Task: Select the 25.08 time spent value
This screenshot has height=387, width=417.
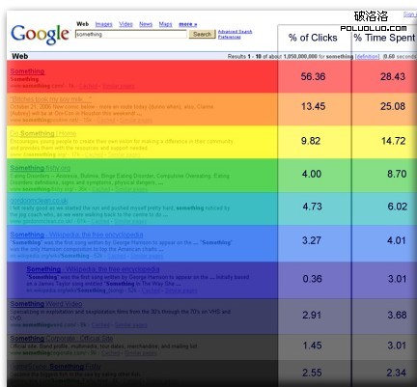Action: pos(393,106)
